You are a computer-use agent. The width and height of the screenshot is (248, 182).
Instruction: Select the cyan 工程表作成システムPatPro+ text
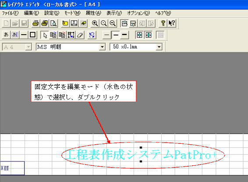coord(141,155)
